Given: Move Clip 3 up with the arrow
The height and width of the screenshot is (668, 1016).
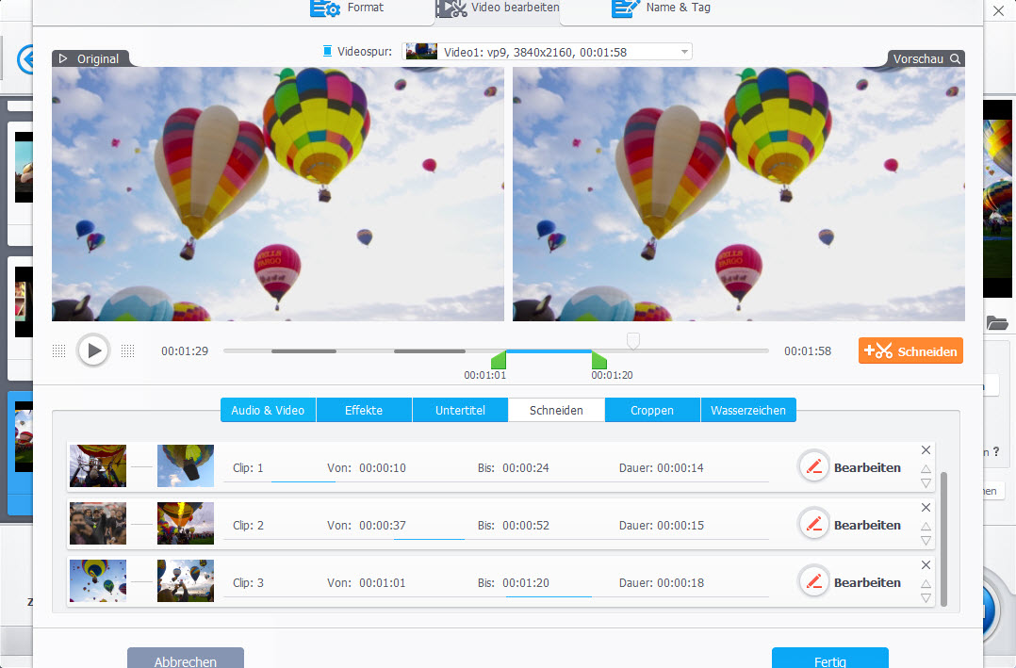Looking at the screenshot, I should tap(926, 584).
